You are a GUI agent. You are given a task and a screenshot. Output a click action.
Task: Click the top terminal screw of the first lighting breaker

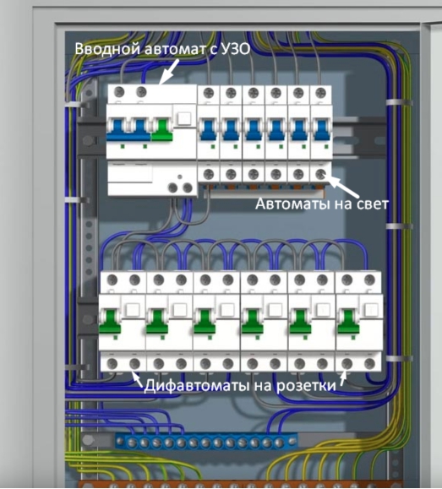[208, 92]
